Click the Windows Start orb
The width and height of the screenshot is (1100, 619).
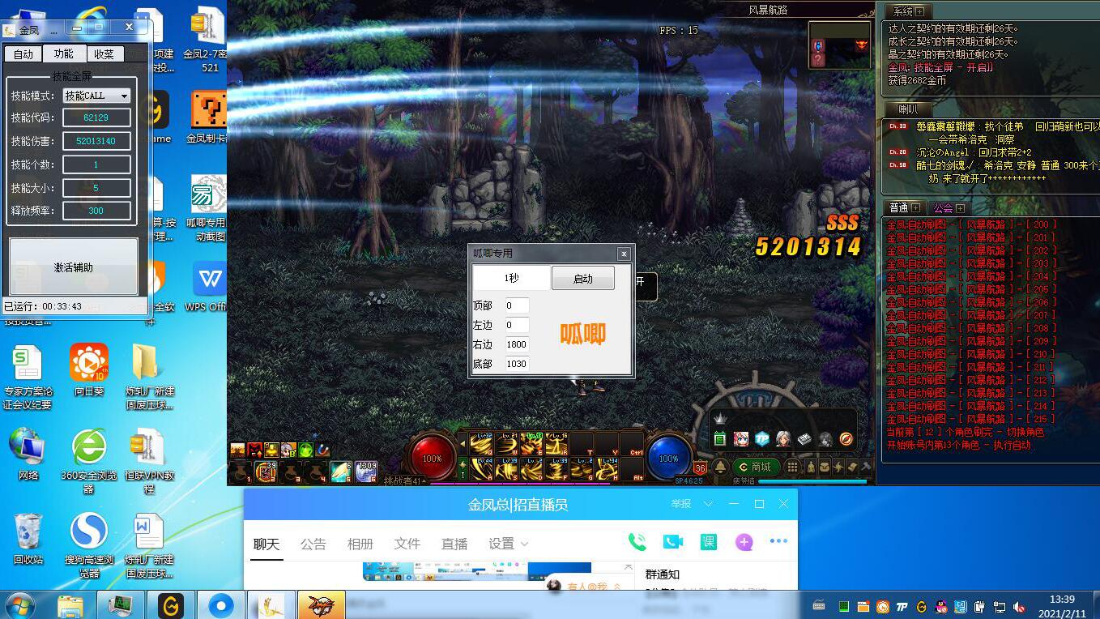[x=19, y=605]
